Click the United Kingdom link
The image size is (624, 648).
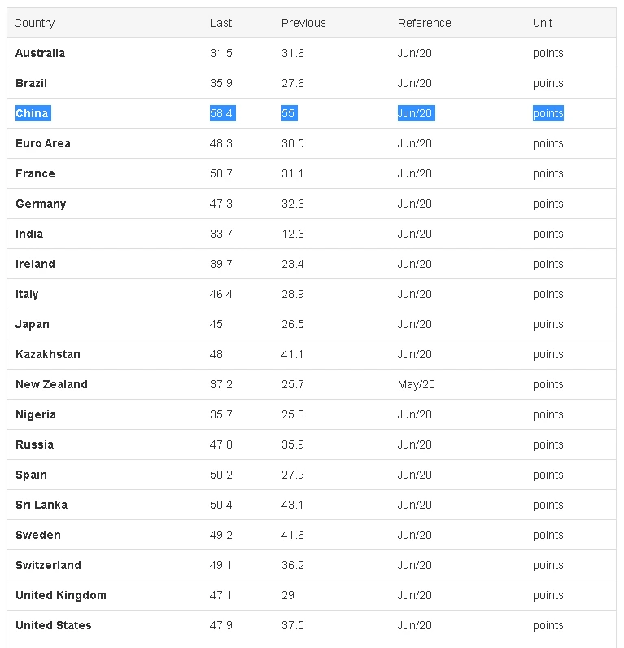click(x=61, y=595)
